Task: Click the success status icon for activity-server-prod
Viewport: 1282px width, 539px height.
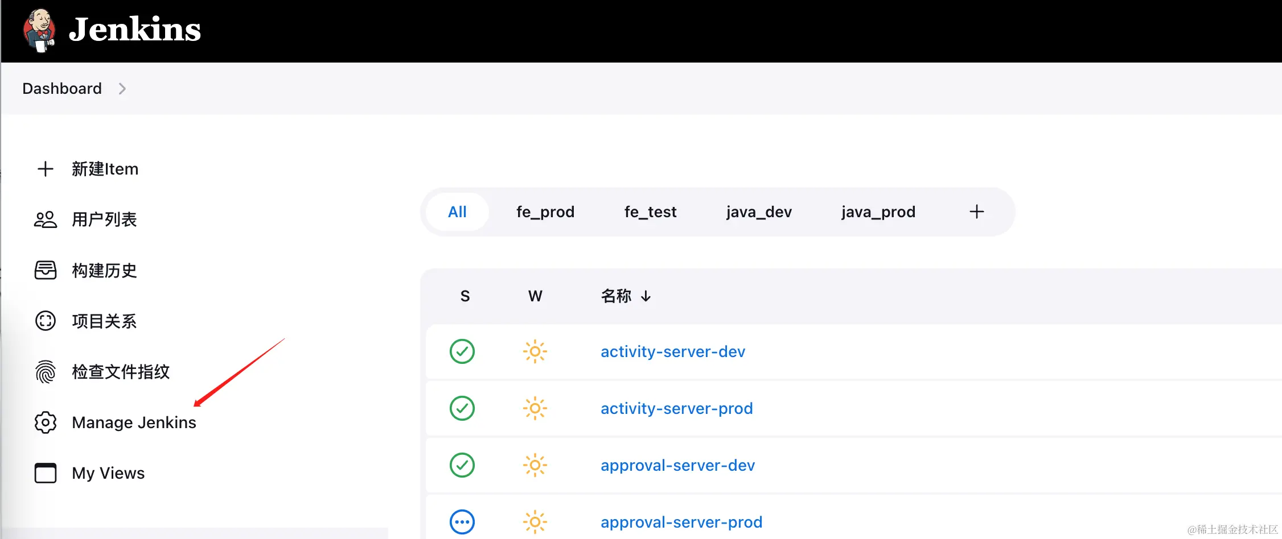Action: coord(462,408)
